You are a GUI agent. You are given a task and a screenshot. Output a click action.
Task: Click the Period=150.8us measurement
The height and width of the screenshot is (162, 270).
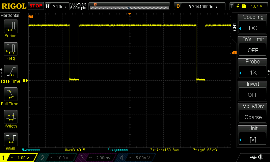(x=164, y=150)
